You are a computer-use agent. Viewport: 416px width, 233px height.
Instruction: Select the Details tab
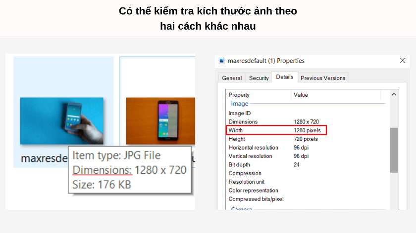(x=284, y=77)
